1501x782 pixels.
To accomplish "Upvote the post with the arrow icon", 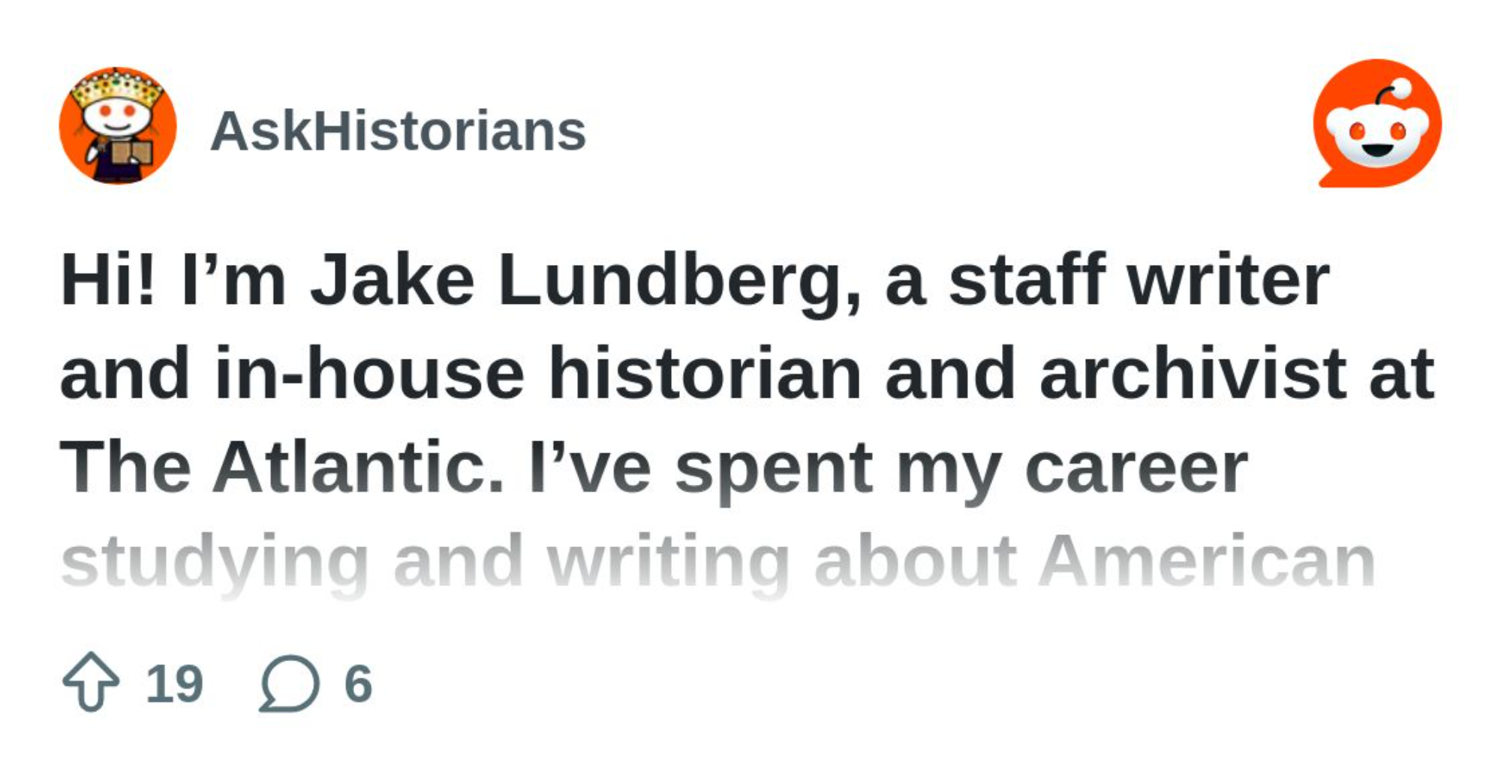I will (x=91, y=681).
